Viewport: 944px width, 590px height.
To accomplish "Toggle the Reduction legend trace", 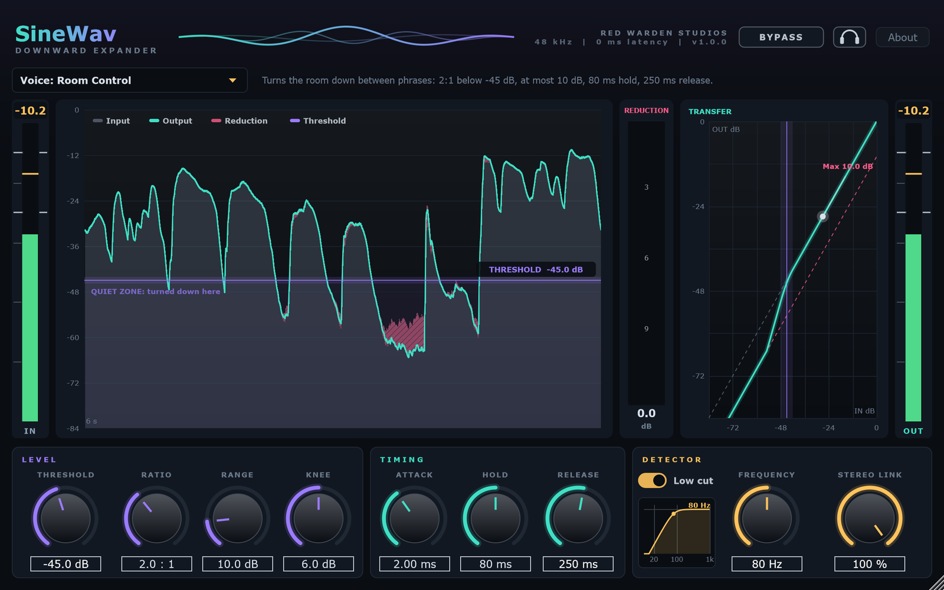I will pyautogui.click(x=240, y=120).
